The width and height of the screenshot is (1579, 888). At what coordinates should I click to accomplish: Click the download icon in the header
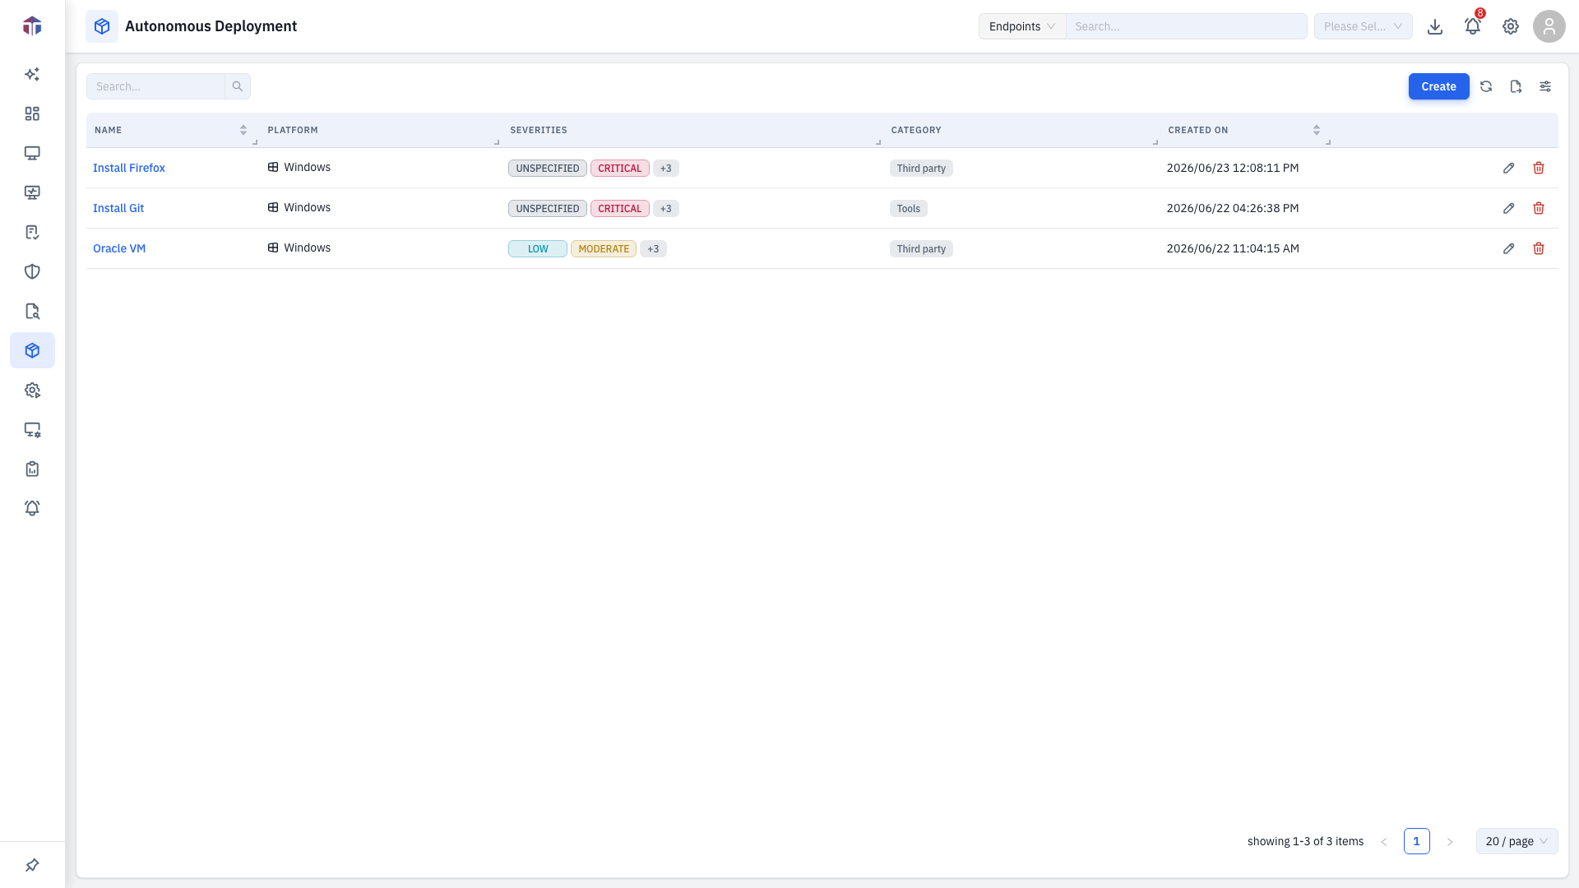point(1435,26)
